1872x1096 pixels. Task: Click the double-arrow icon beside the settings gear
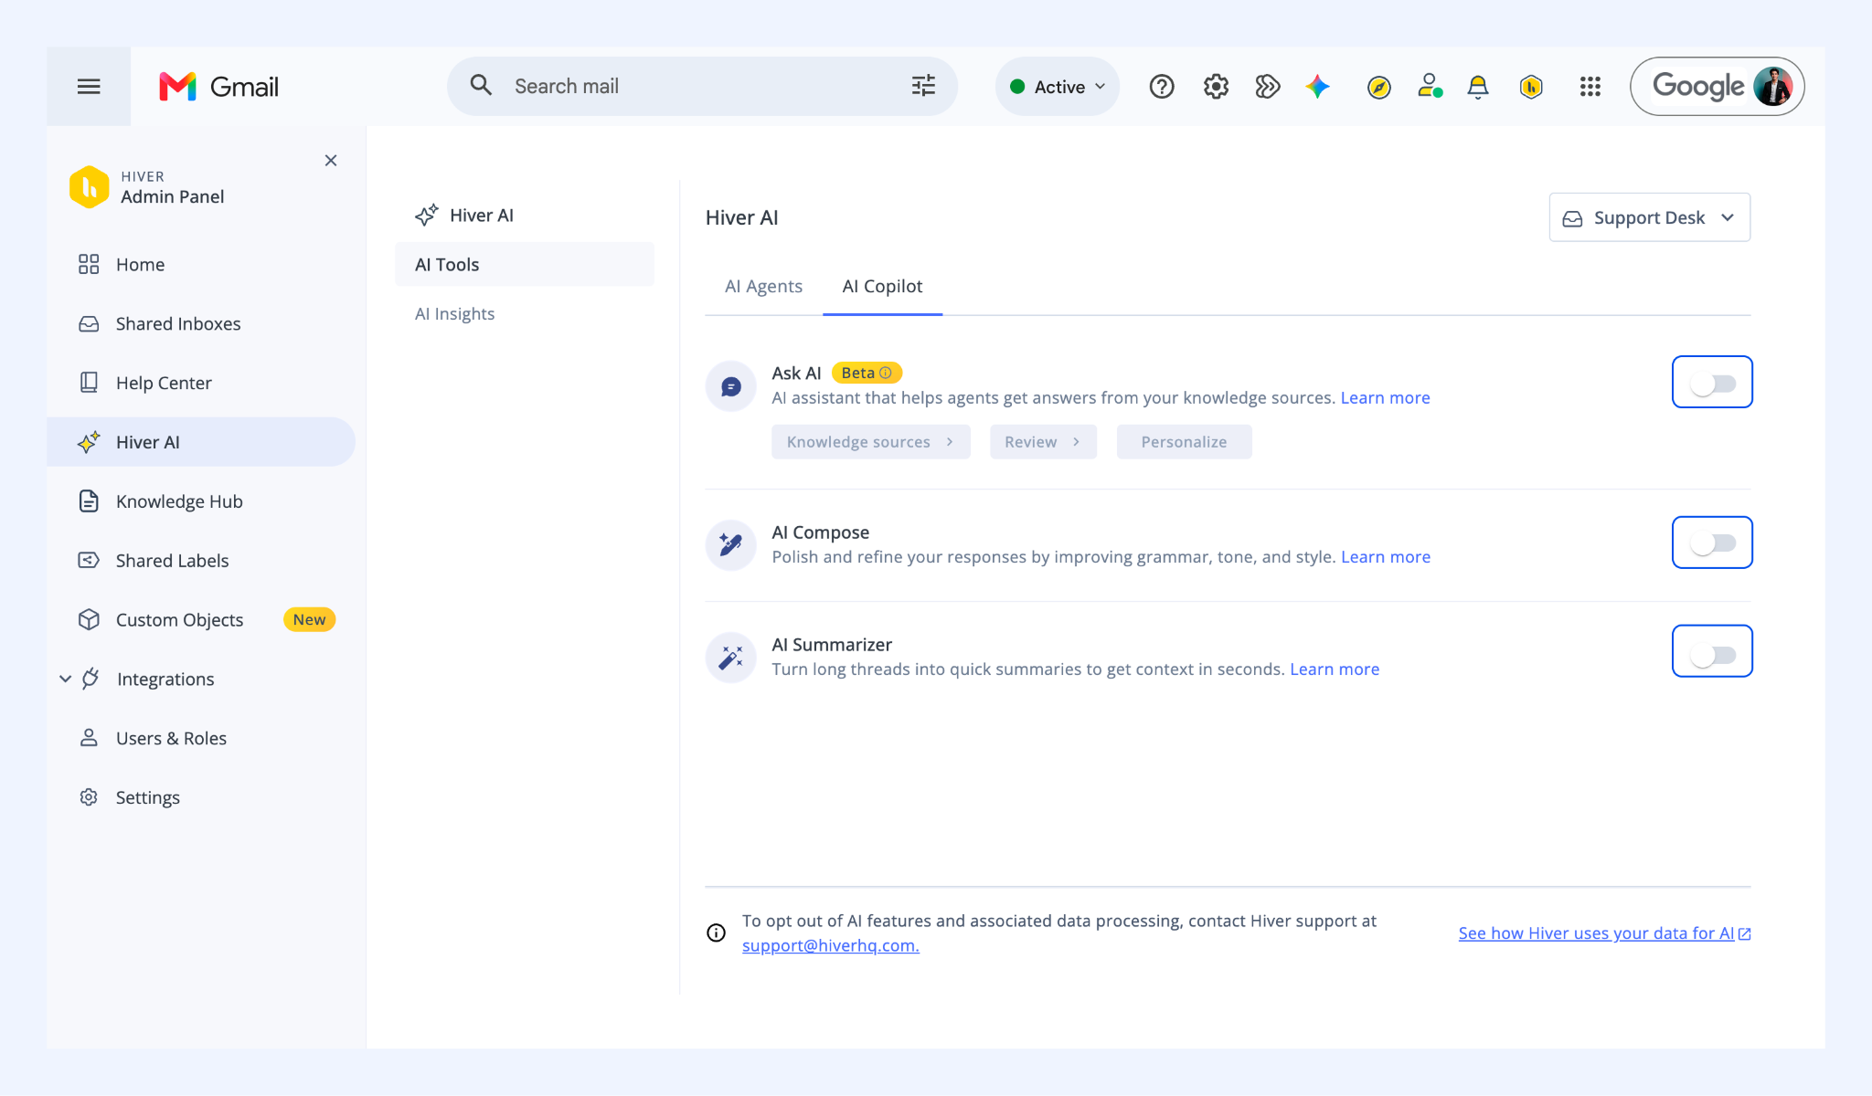[x=1267, y=87]
